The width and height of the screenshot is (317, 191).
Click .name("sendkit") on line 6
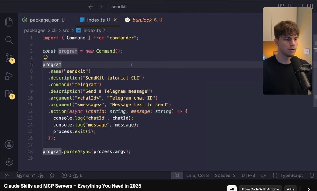(x=69, y=71)
